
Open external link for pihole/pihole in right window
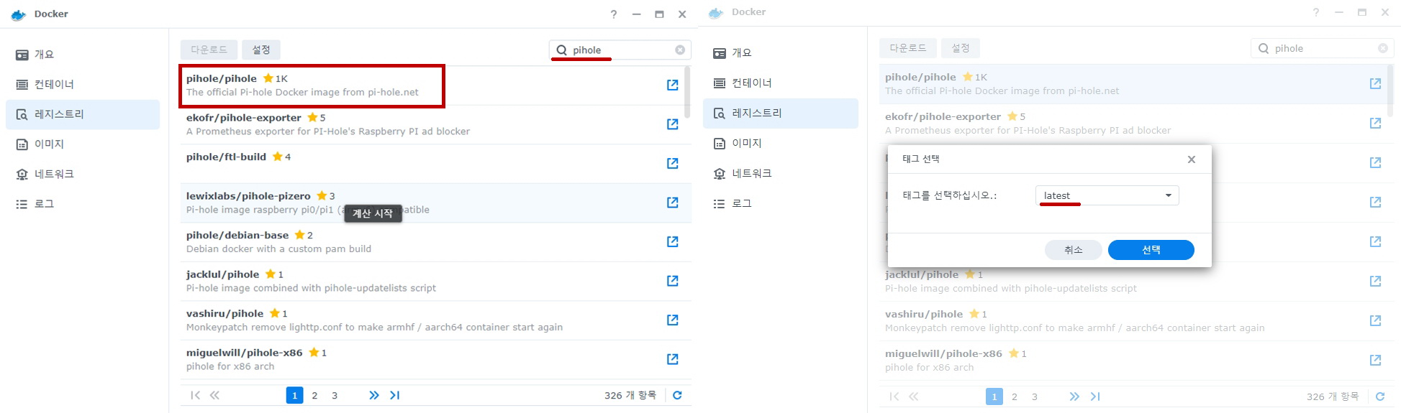click(x=1375, y=84)
